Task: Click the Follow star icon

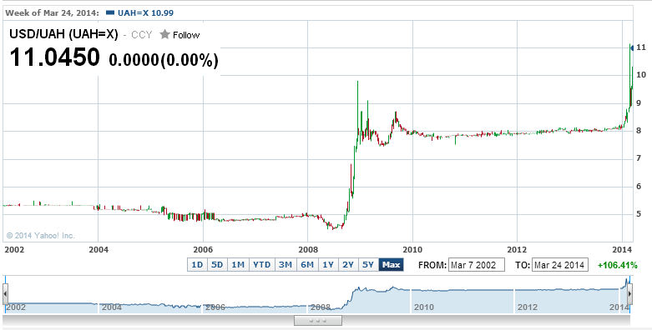Action: tap(165, 34)
